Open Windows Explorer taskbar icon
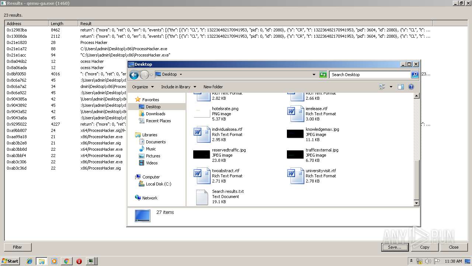Viewport: 472px width, 266px height. point(42,261)
